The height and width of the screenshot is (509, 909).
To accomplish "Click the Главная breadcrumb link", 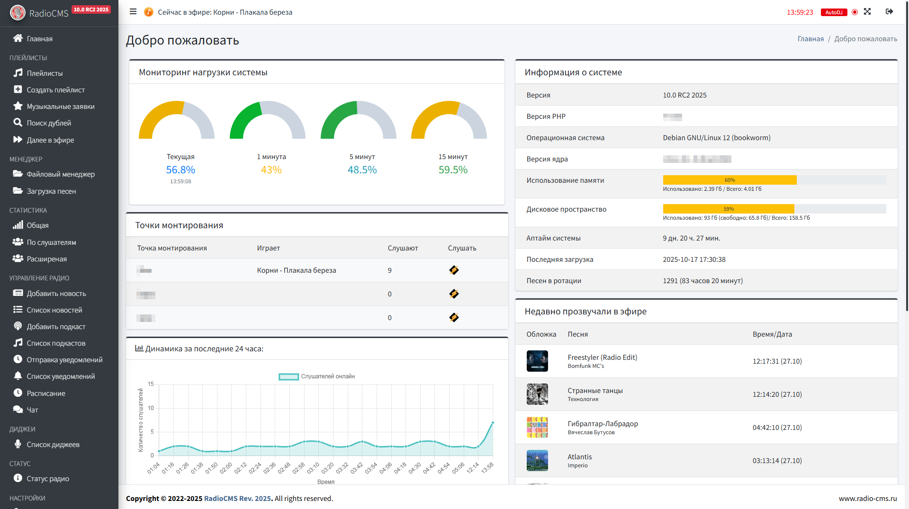I will tap(810, 39).
